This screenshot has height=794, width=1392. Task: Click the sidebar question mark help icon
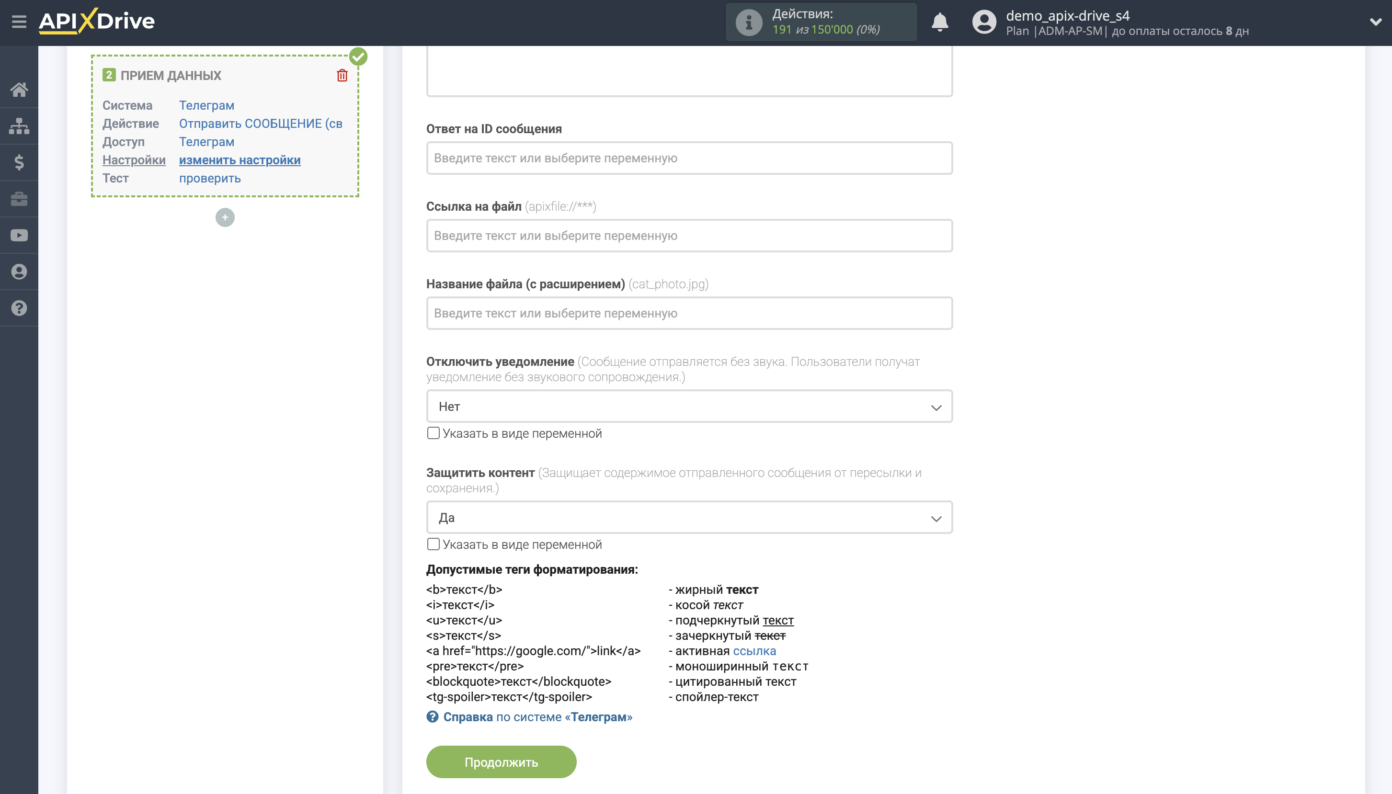[x=19, y=308]
